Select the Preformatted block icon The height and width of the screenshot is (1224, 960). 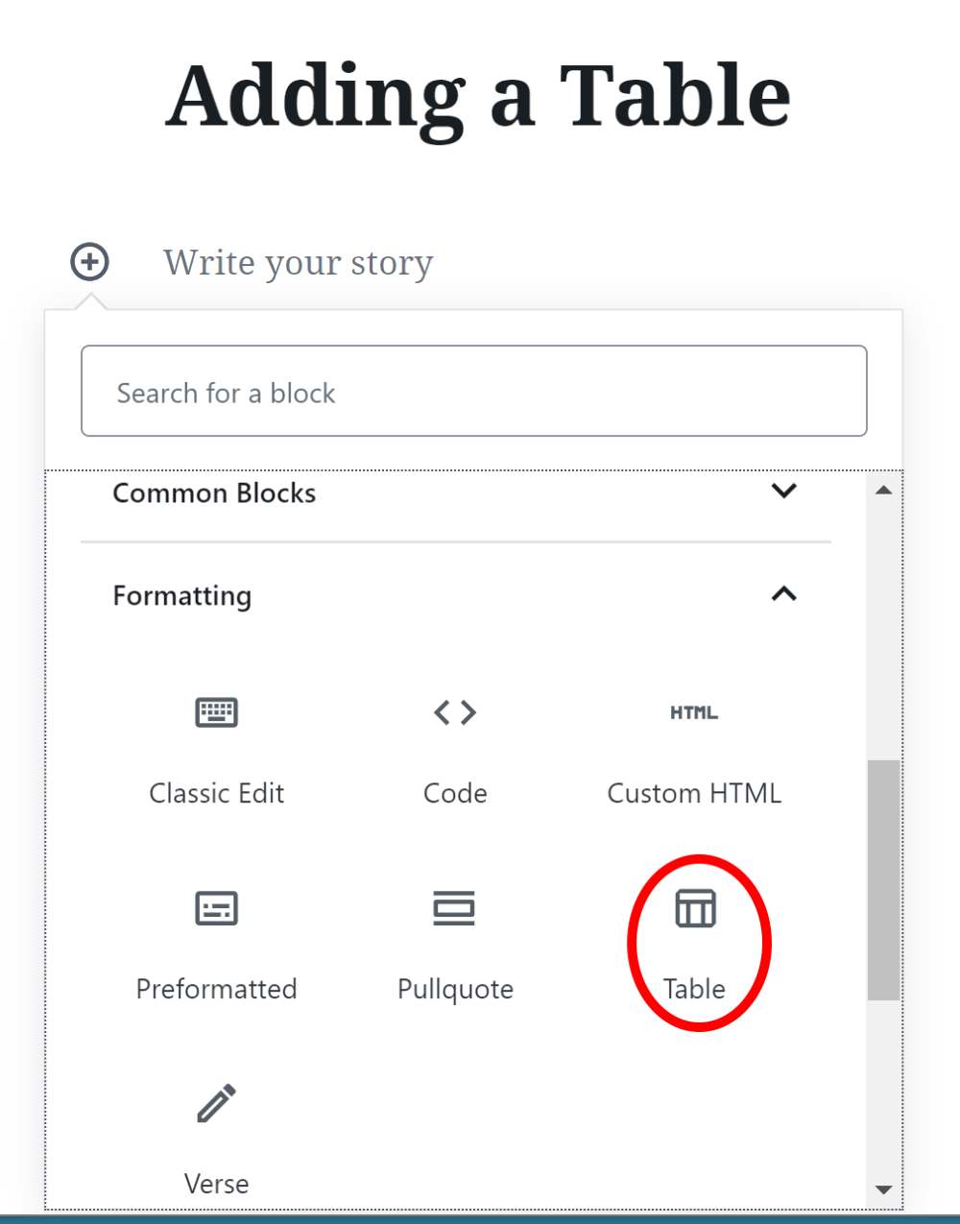click(x=216, y=908)
